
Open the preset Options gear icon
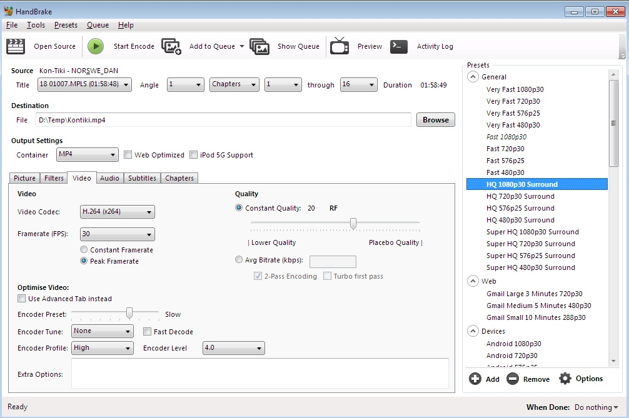pos(565,378)
